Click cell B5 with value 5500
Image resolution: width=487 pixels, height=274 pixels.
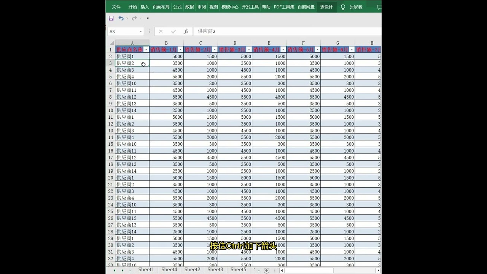click(166, 76)
